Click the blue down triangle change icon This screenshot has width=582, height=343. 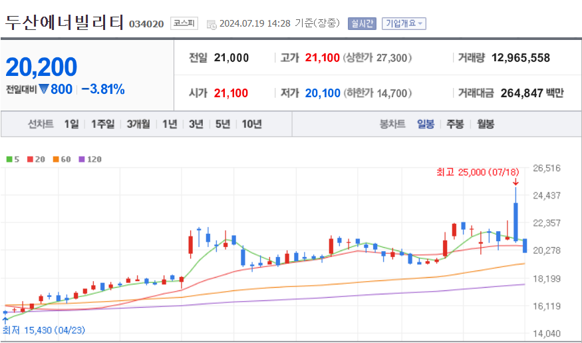(44, 89)
